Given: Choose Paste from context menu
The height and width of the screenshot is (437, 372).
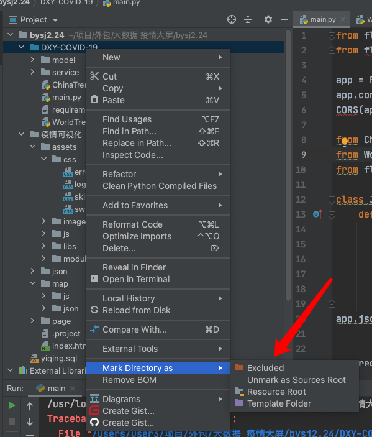Looking at the screenshot, I should [x=158, y=100].
